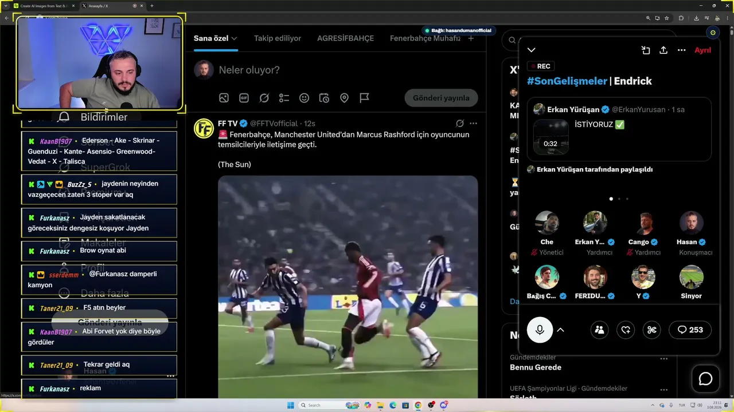
Task: Switch to the Takip ediliyor tab
Action: click(278, 38)
